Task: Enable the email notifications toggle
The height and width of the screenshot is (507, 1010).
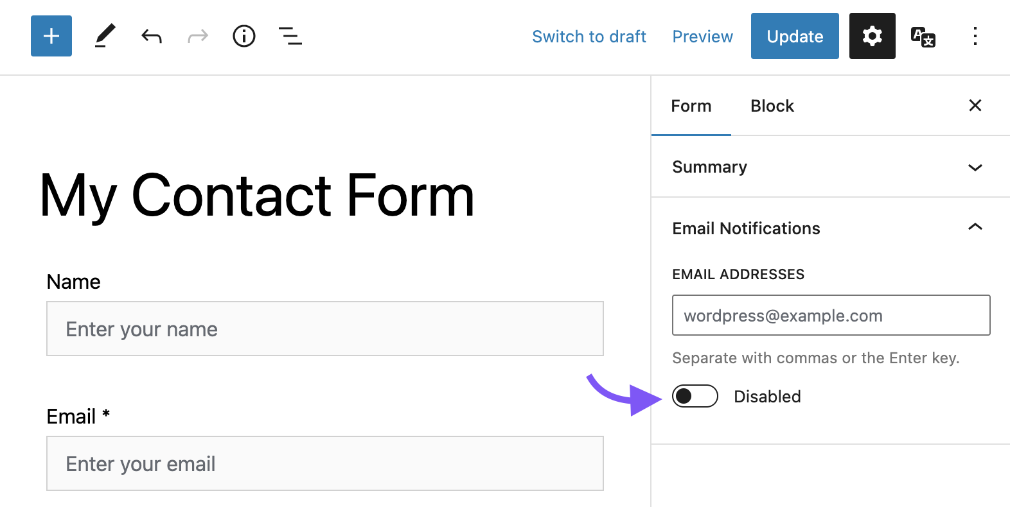Action: coord(695,396)
